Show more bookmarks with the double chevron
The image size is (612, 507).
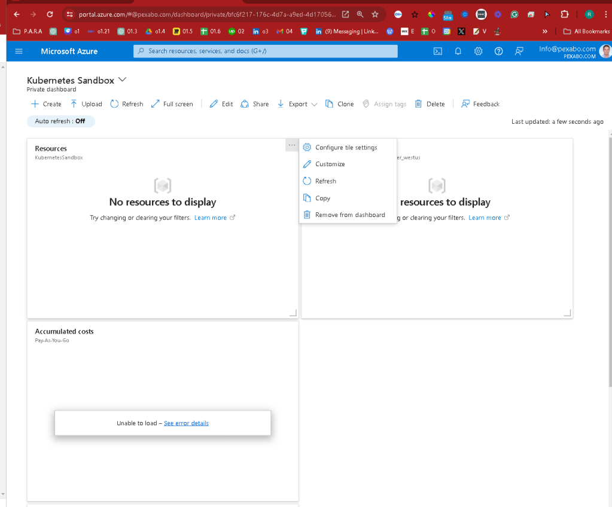click(545, 31)
